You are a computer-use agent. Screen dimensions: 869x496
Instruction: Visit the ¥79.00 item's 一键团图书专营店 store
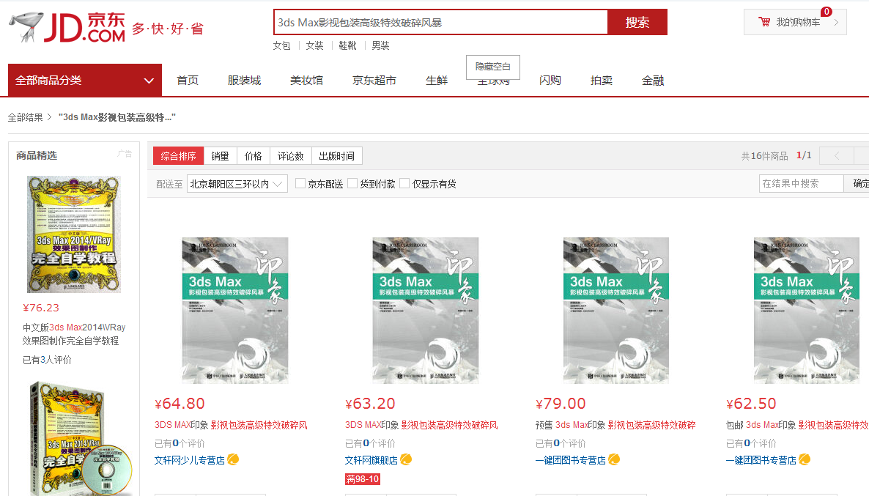pos(571,461)
